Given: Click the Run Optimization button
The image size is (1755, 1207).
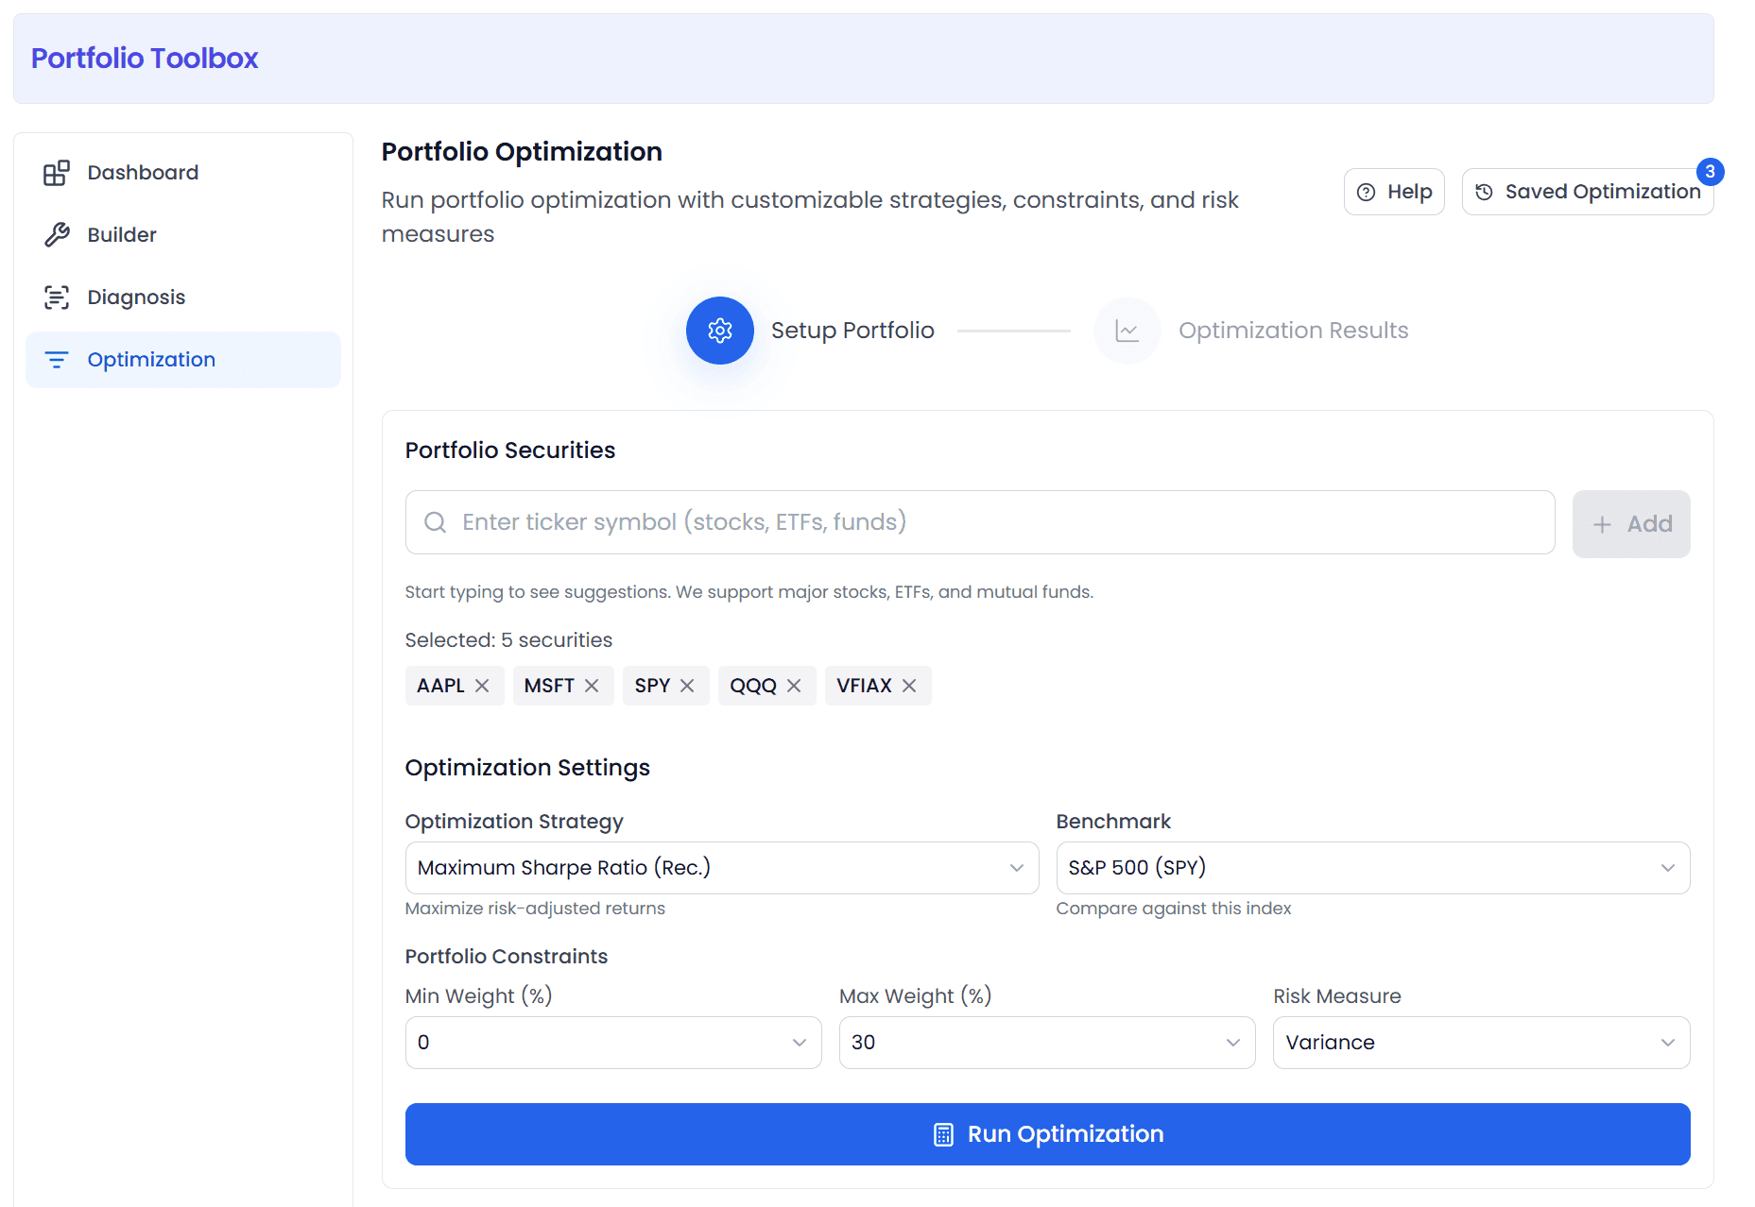Looking at the screenshot, I should (1047, 1134).
